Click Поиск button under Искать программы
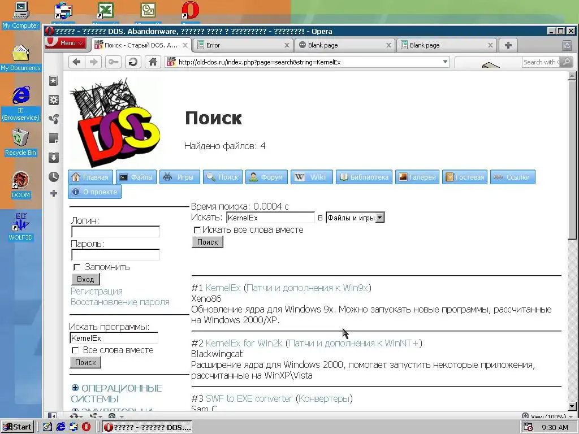This screenshot has height=434, width=579. tap(85, 362)
